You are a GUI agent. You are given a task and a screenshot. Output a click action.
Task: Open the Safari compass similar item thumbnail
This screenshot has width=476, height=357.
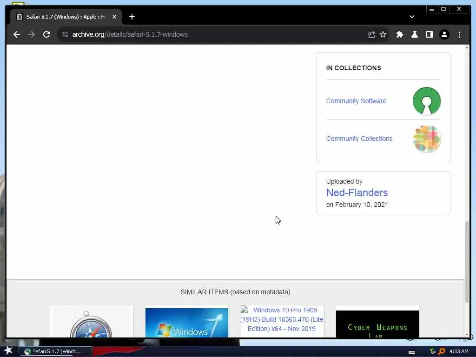pyautogui.click(x=92, y=322)
